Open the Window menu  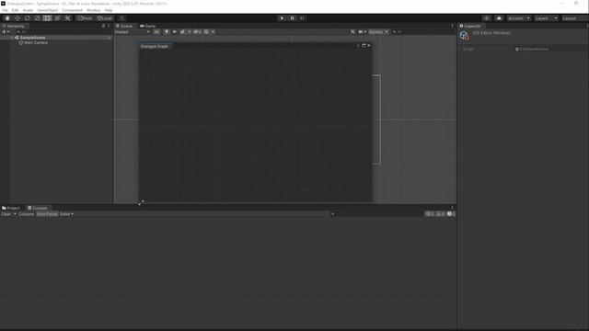click(94, 10)
